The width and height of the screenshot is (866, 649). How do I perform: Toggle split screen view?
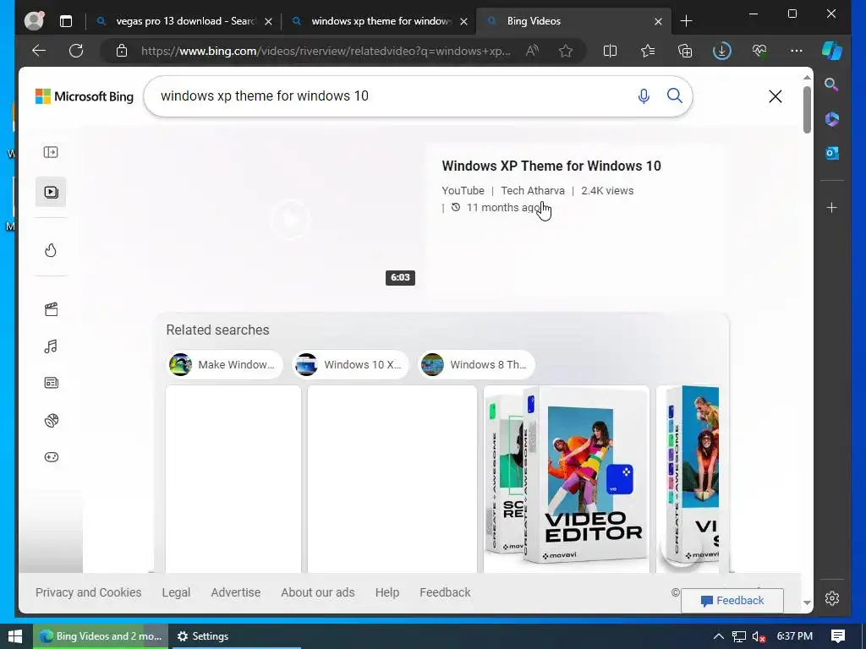(x=610, y=51)
